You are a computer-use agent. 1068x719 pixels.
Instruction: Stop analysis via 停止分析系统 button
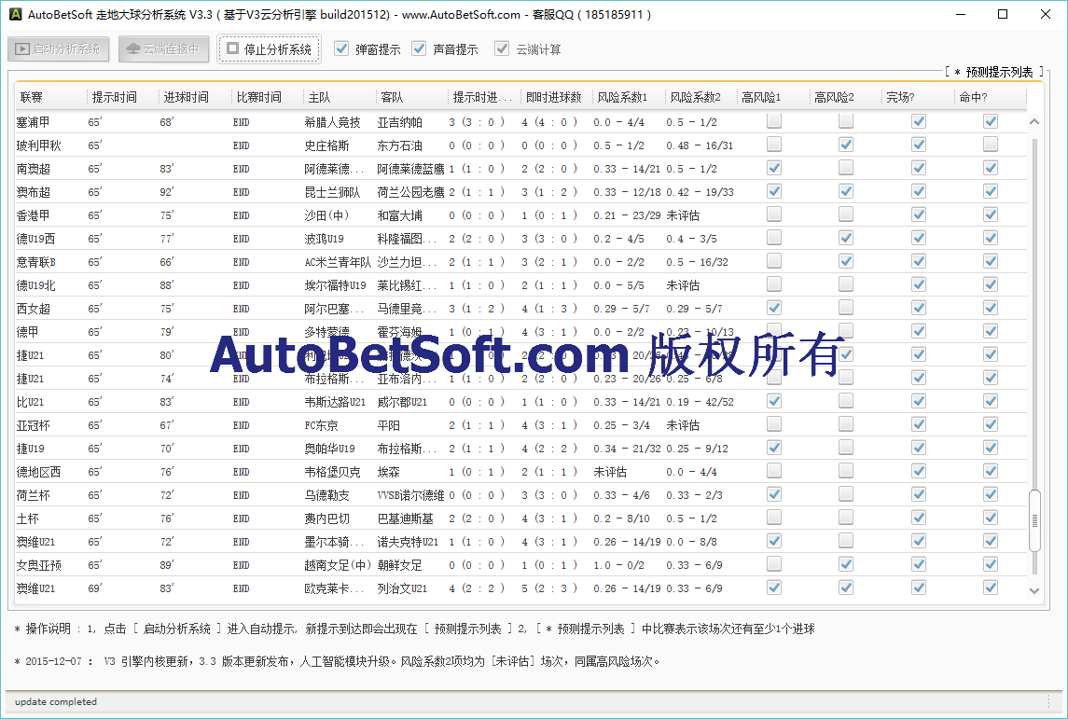269,49
